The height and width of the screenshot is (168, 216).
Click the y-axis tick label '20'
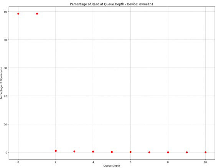[5, 96]
